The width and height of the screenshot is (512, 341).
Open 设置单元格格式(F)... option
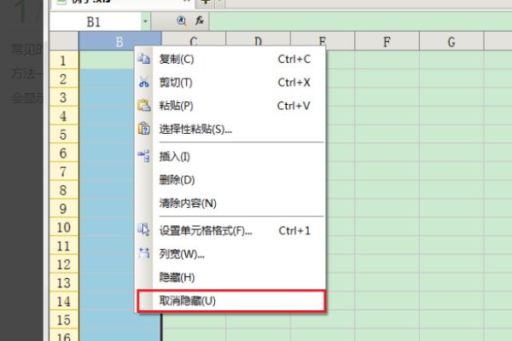230,231
